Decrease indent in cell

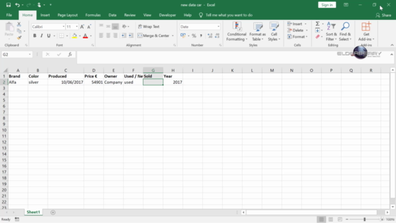[x=124, y=36]
